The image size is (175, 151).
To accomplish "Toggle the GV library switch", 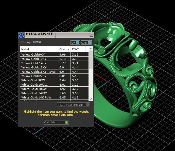I will (75, 43).
